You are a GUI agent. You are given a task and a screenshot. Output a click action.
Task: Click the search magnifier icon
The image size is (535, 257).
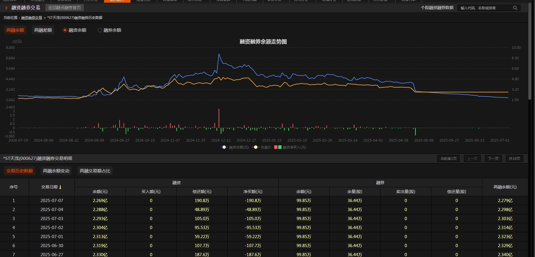pos(515,8)
